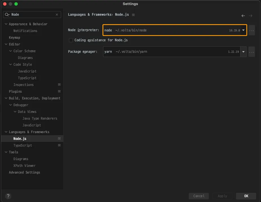Browse for package manager with ellipsis button

tap(252, 52)
